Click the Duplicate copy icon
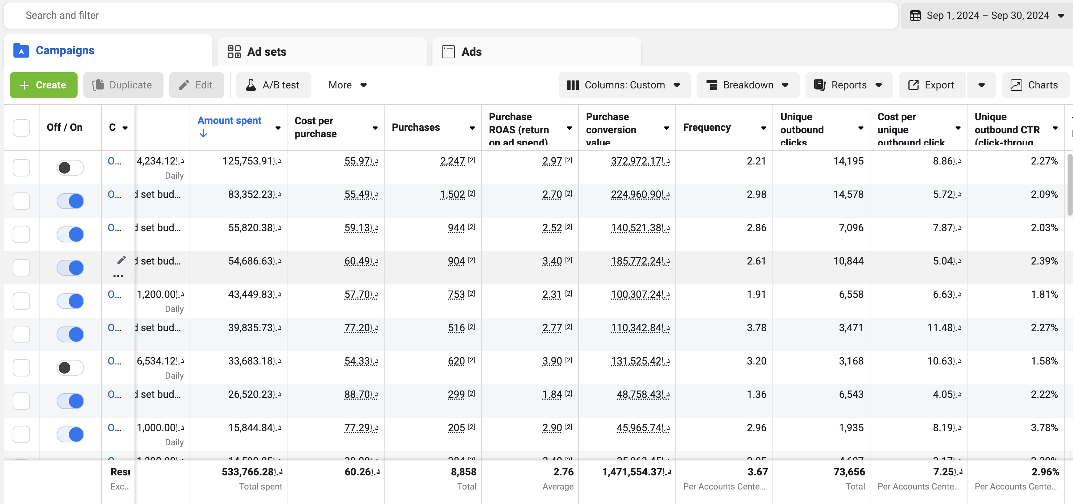1073x504 pixels. point(98,85)
